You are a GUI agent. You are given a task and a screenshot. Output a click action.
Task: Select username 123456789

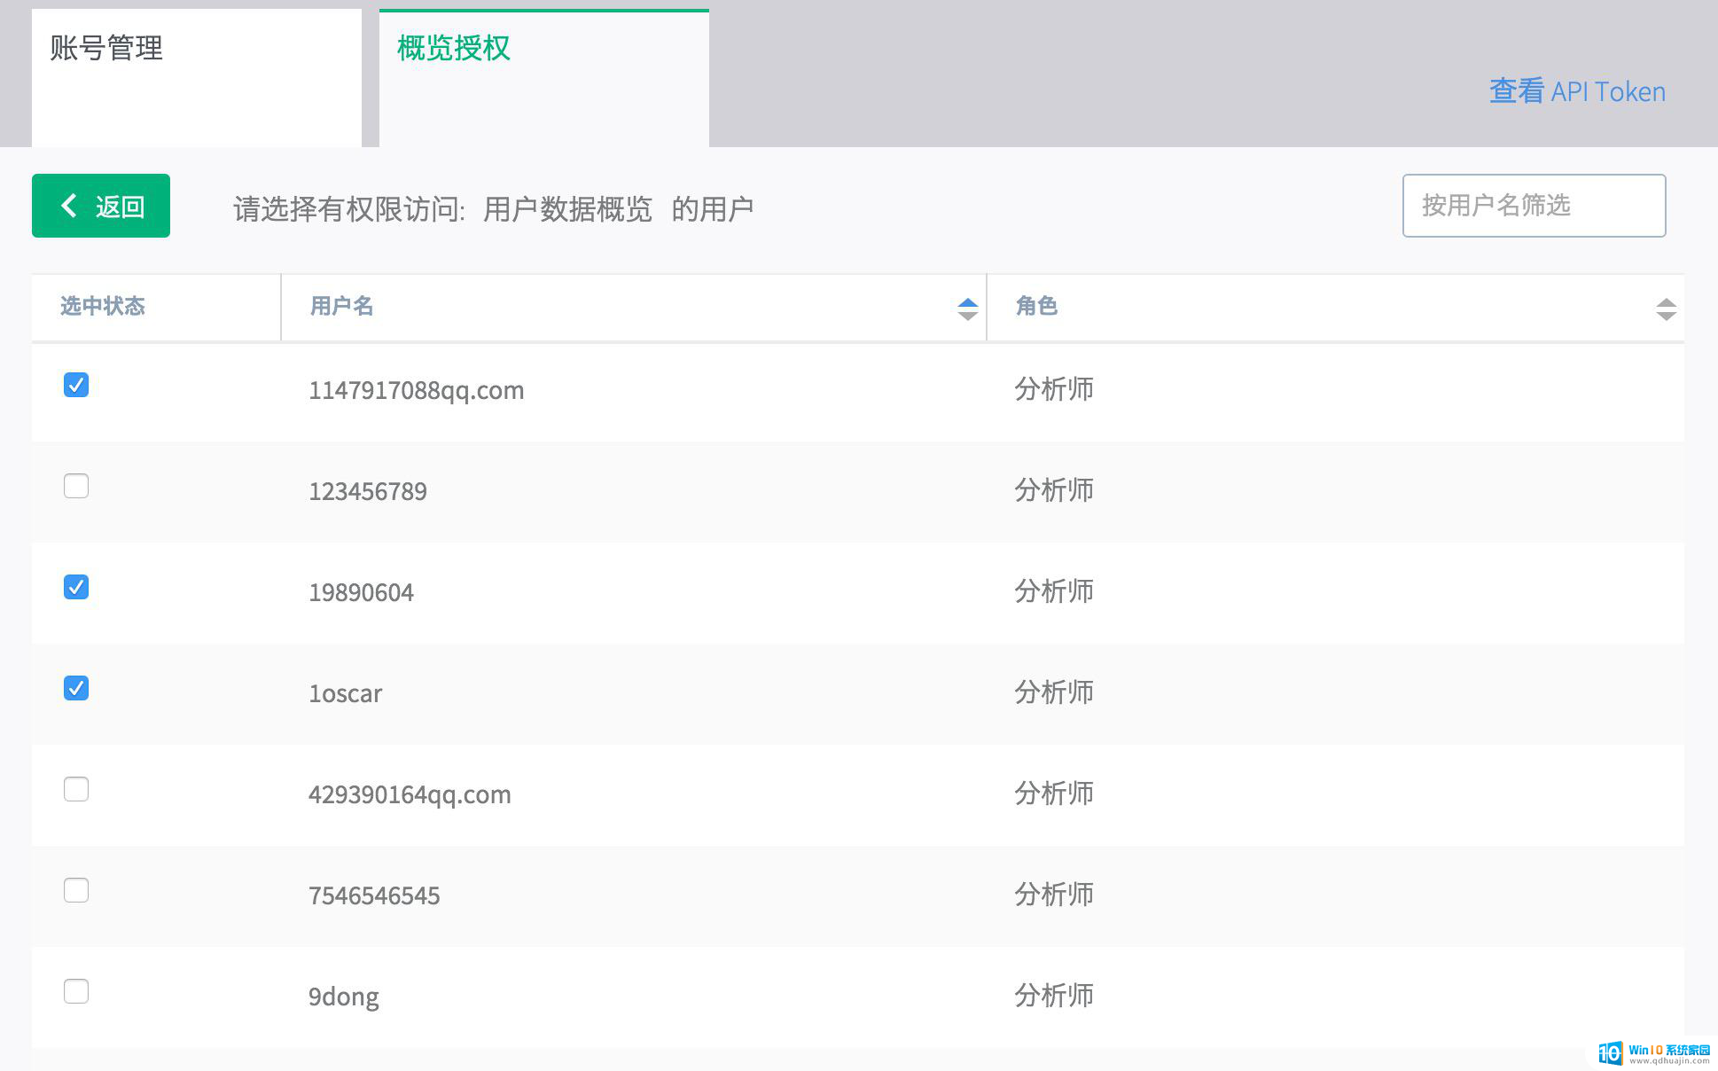coord(367,491)
